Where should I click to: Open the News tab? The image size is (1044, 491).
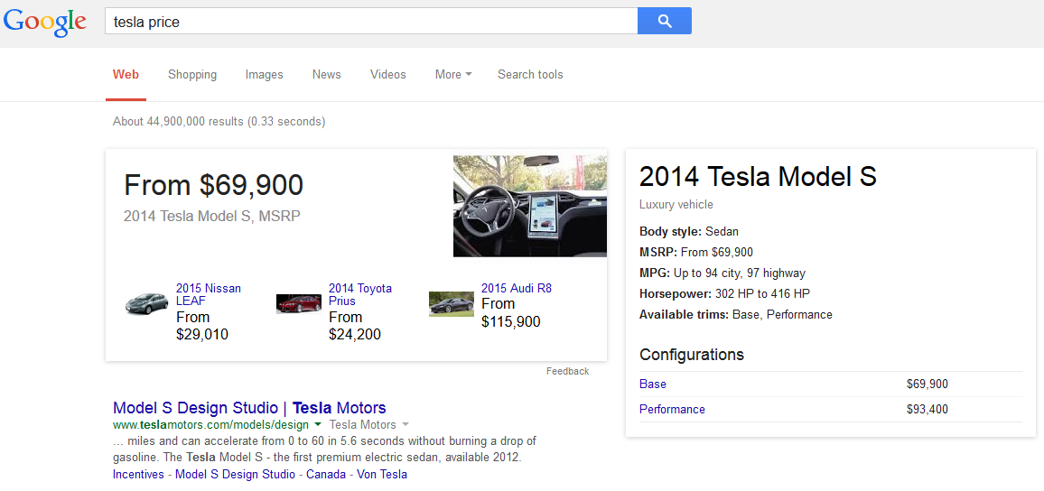pyautogui.click(x=326, y=75)
